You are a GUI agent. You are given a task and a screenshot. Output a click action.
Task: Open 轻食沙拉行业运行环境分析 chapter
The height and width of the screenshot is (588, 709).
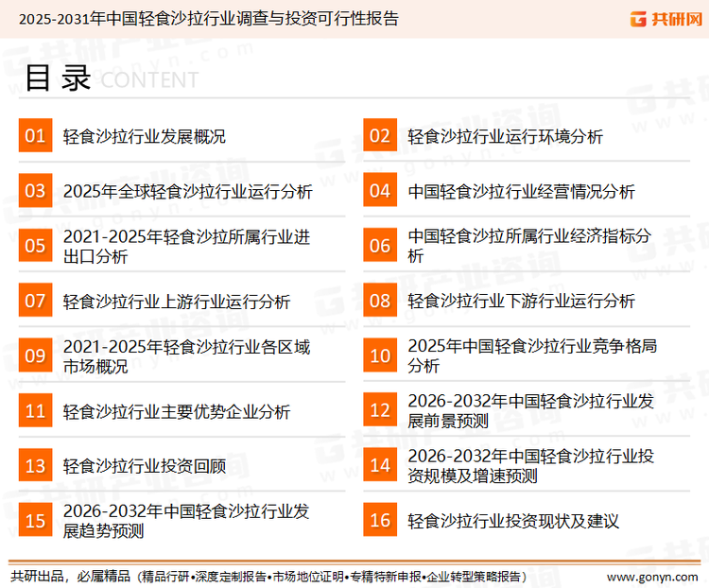click(505, 136)
